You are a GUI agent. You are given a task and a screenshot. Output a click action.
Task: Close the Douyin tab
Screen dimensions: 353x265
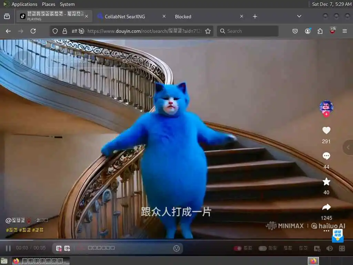(87, 16)
